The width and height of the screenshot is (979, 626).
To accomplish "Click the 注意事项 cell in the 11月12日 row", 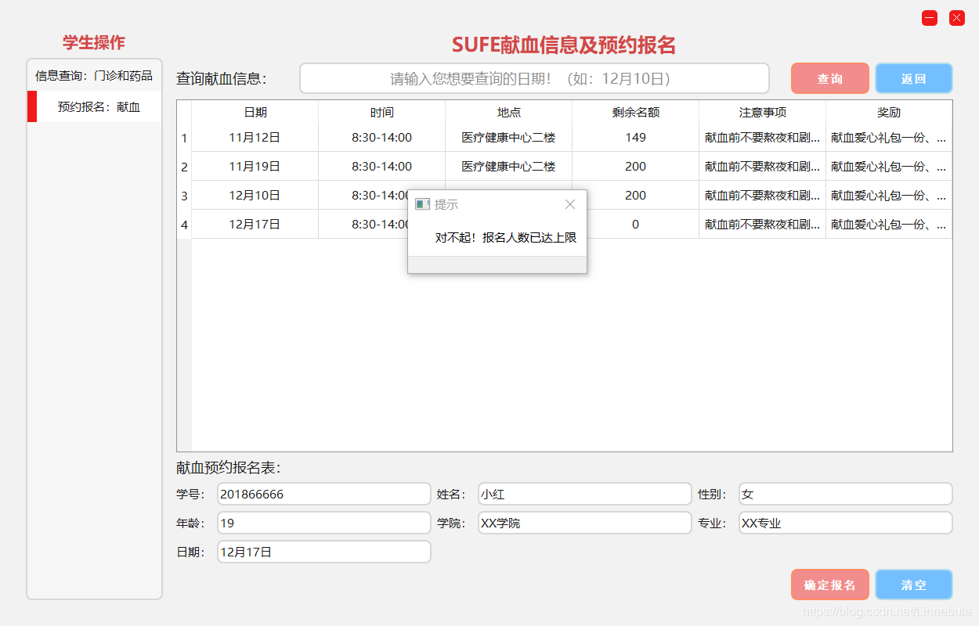I will [x=763, y=138].
